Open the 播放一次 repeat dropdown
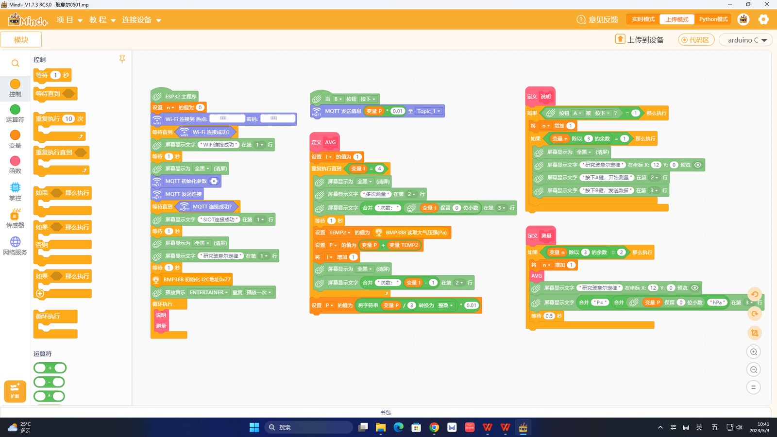777x437 pixels. tap(259, 292)
